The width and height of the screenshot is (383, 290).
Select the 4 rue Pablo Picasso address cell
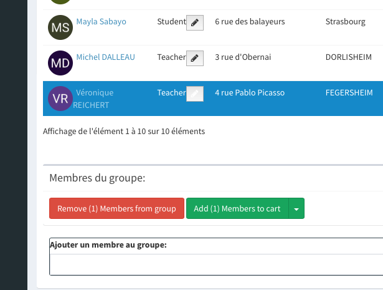250,93
